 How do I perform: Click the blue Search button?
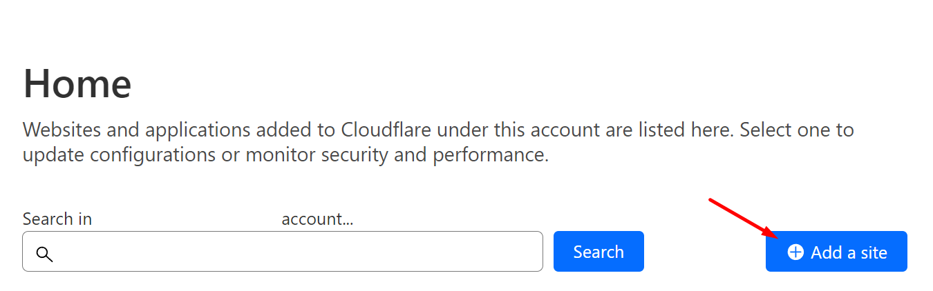pyautogui.click(x=599, y=252)
